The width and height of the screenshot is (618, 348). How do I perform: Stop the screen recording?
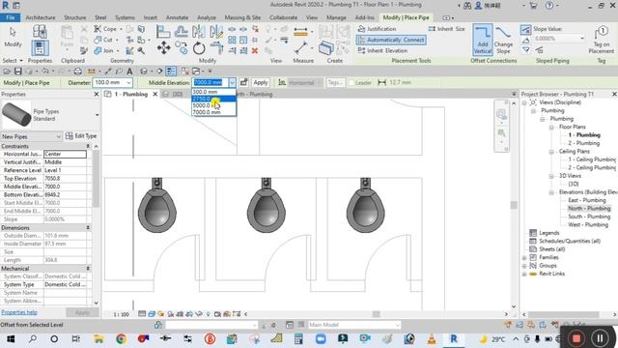click(x=576, y=338)
